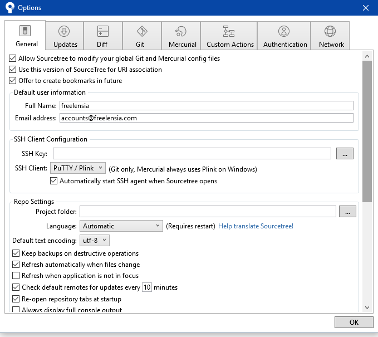Disable Refresh automatically when files change
The width and height of the screenshot is (378, 337).
click(16, 265)
